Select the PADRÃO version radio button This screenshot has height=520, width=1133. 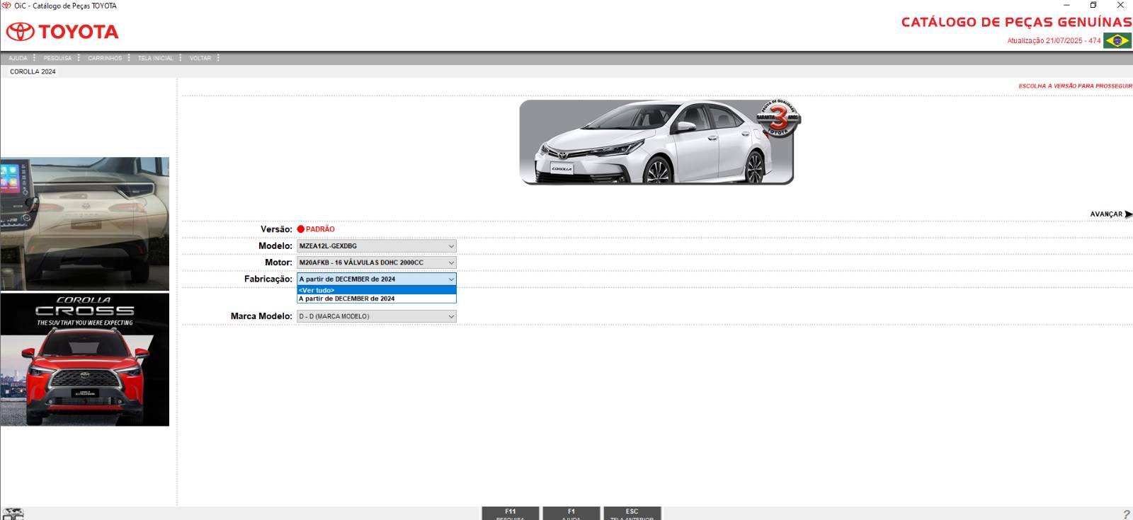[301, 229]
